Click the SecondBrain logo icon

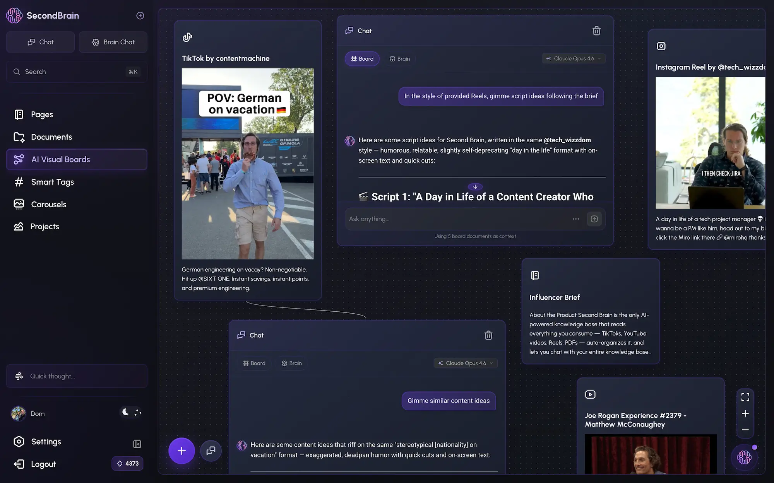coord(14,15)
